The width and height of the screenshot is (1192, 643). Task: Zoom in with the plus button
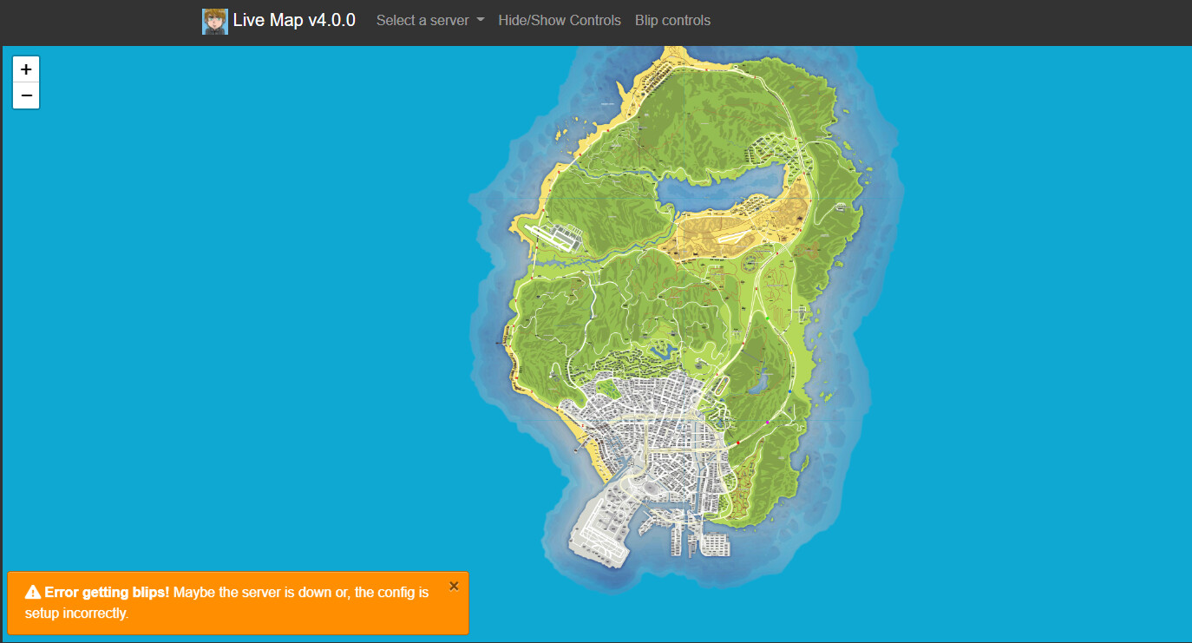(26, 69)
